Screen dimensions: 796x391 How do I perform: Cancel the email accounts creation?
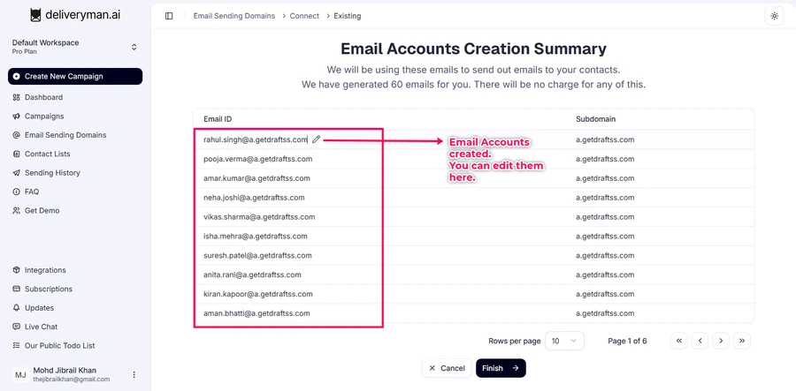[446, 368]
